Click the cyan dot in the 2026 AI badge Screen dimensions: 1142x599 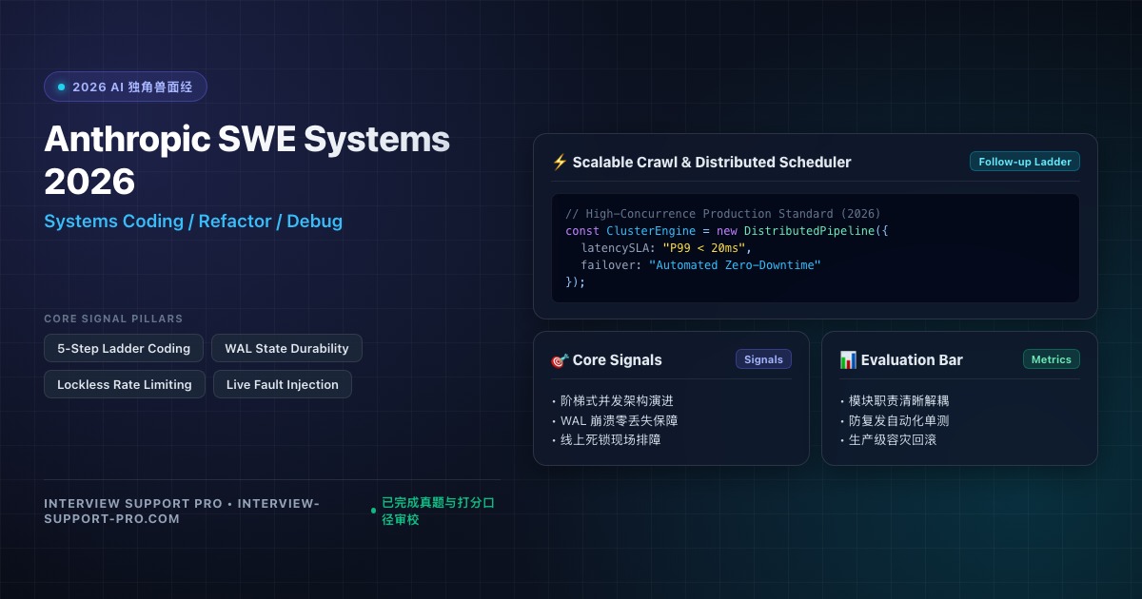(62, 87)
